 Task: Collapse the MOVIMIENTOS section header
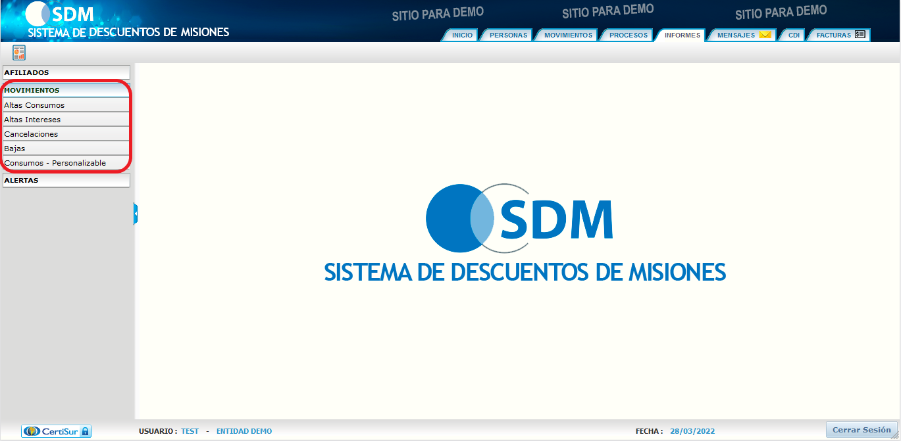pyautogui.click(x=66, y=90)
